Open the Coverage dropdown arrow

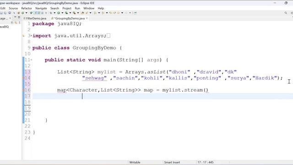(70, 13)
